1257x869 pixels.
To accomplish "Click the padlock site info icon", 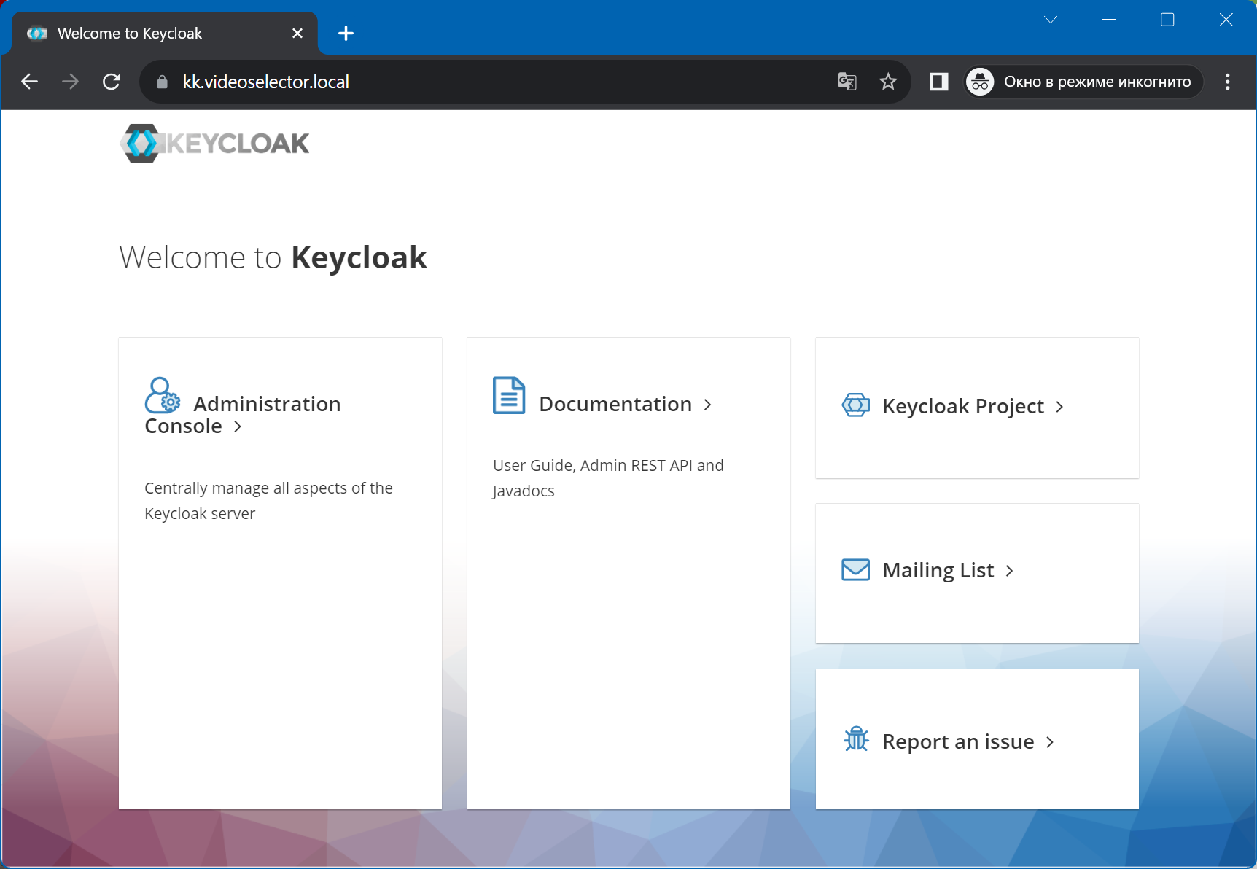I will tap(162, 82).
